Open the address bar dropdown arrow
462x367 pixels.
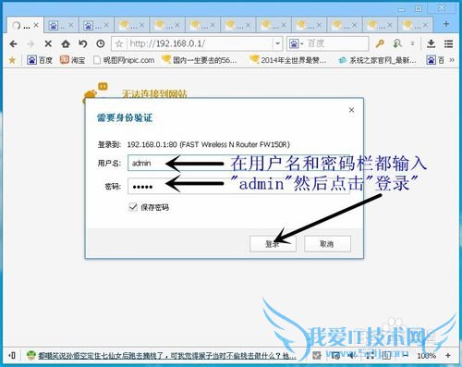[x=277, y=43]
